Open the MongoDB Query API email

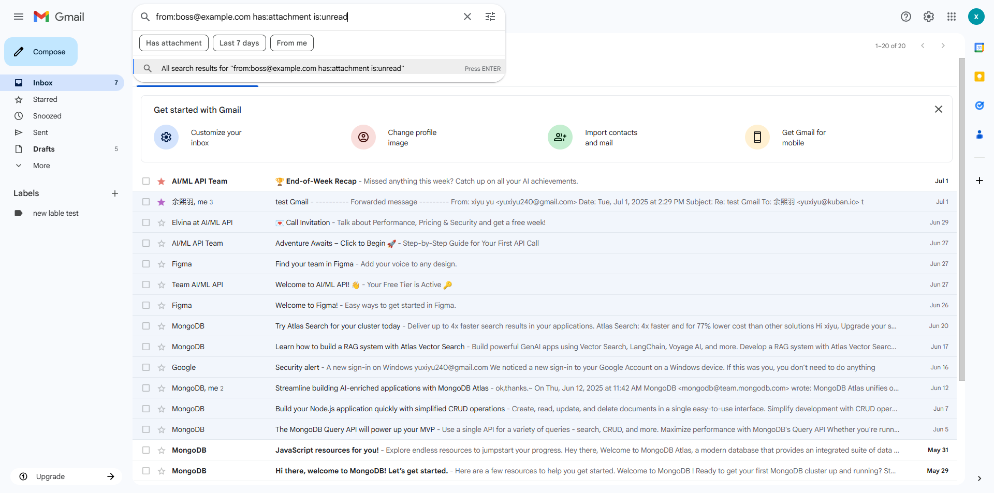click(x=545, y=429)
